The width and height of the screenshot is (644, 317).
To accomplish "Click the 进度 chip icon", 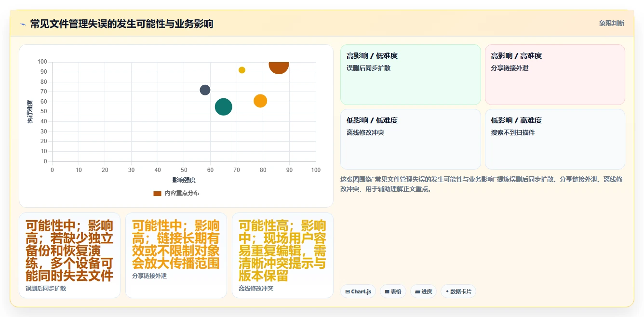I will (x=417, y=292).
